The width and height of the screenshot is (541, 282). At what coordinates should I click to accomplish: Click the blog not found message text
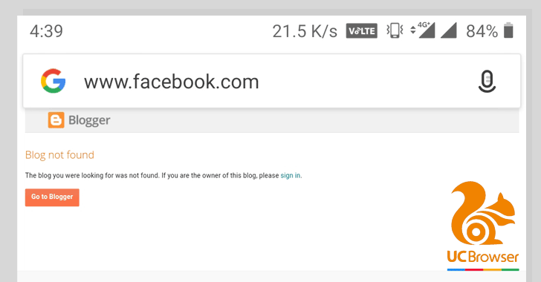point(163,175)
